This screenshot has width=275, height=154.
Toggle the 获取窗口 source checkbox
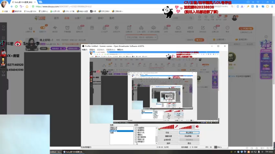[136, 142]
